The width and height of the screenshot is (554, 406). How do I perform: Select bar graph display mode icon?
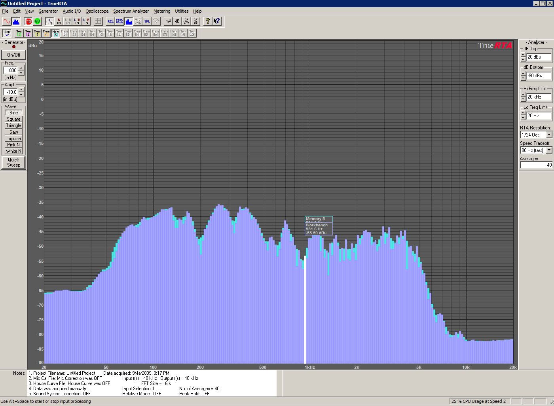pos(129,21)
